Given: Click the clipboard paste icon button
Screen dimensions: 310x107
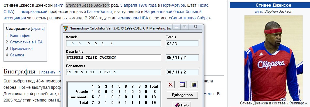Looking at the screenshot, I should (194, 85).
